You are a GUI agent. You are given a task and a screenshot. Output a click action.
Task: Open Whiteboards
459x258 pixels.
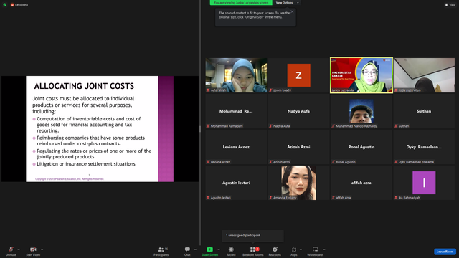[316, 251]
